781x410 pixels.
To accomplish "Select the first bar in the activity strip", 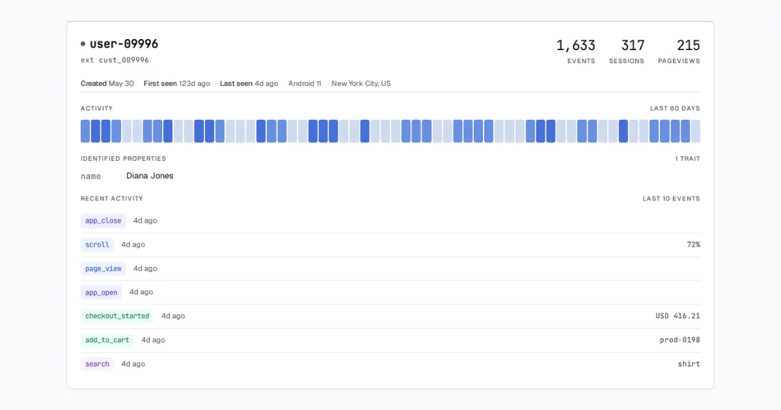I will [85, 131].
